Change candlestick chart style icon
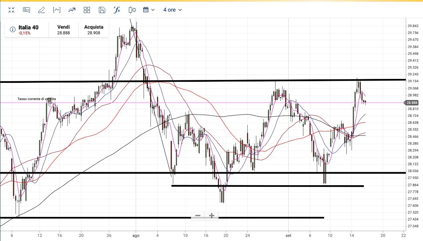The image size is (423, 241). [x=132, y=10]
